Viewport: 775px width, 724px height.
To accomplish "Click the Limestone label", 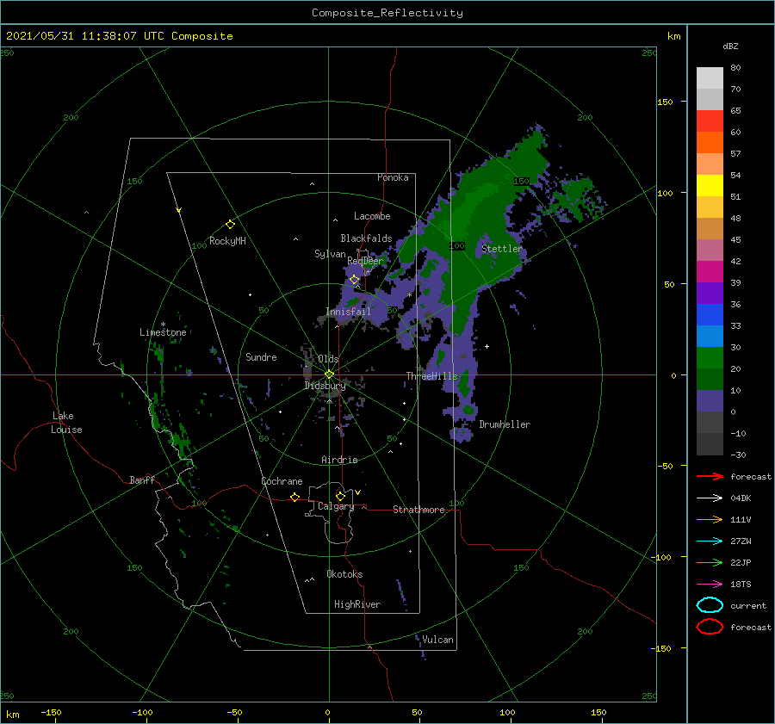I will (163, 332).
